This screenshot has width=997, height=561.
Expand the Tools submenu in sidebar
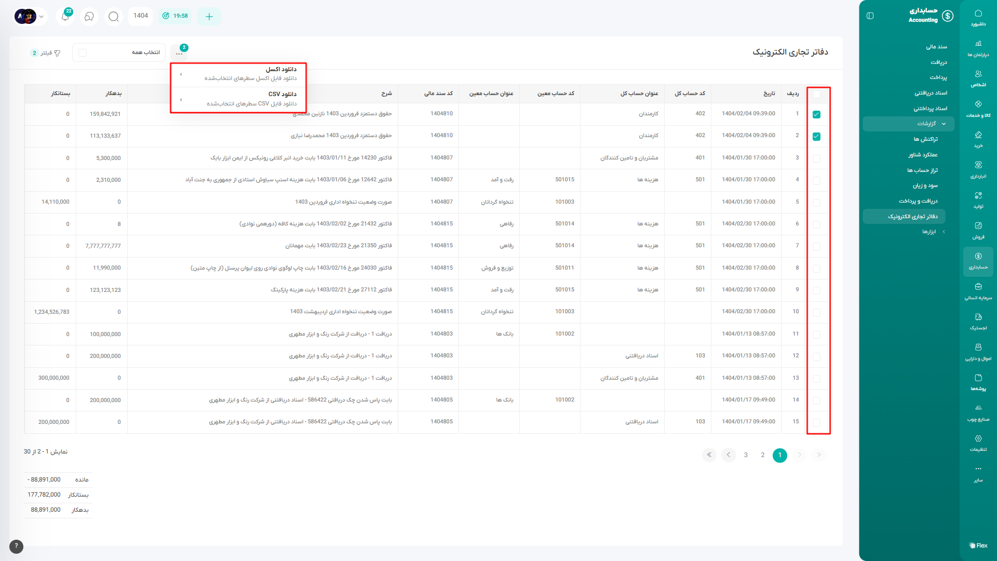tap(944, 232)
